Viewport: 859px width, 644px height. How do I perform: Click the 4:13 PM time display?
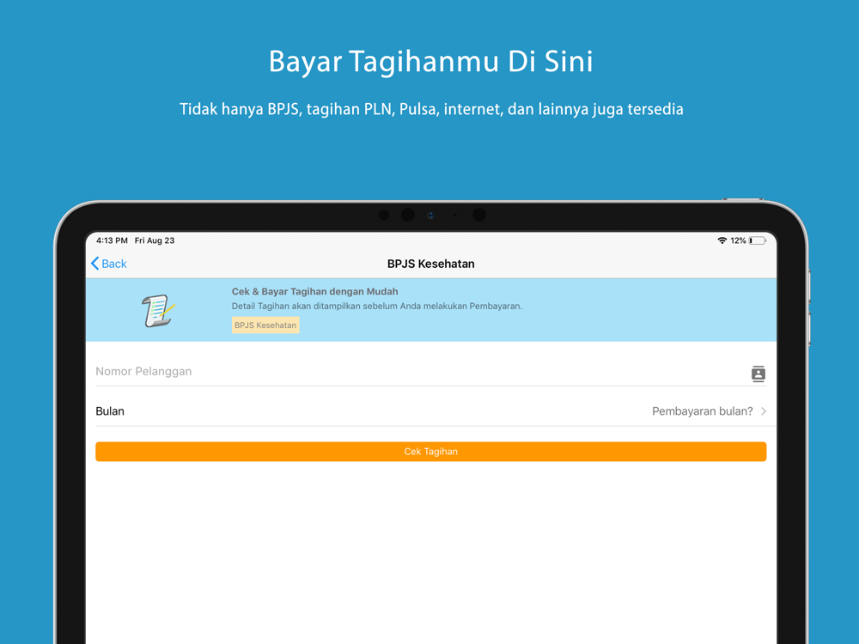click(x=112, y=240)
